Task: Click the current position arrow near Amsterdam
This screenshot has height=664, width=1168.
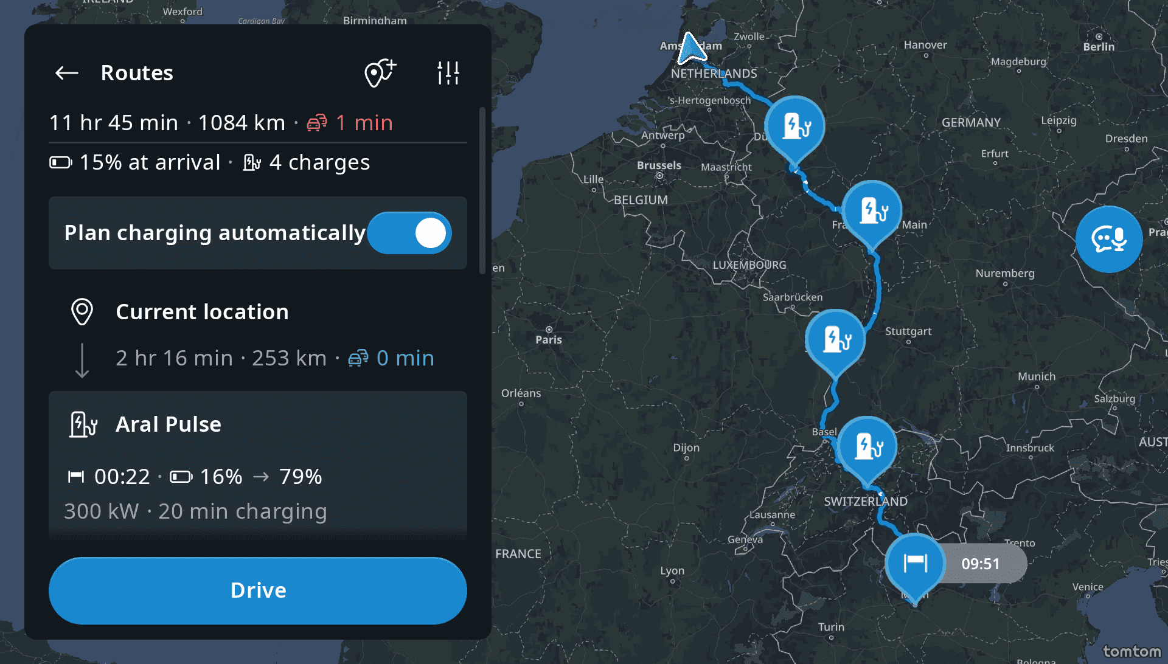Action: [690, 50]
